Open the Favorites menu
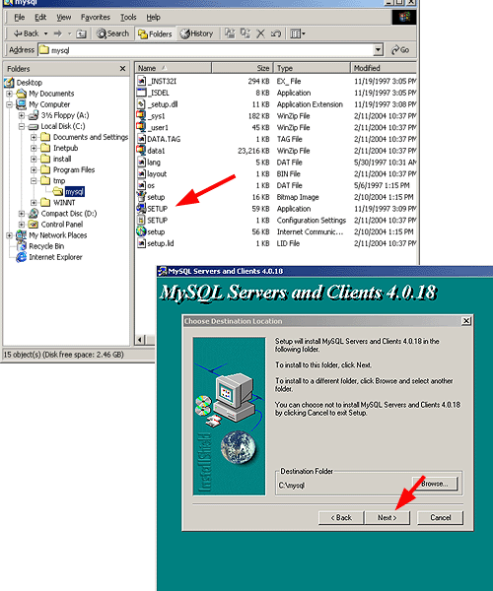 pyautogui.click(x=95, y=18)
